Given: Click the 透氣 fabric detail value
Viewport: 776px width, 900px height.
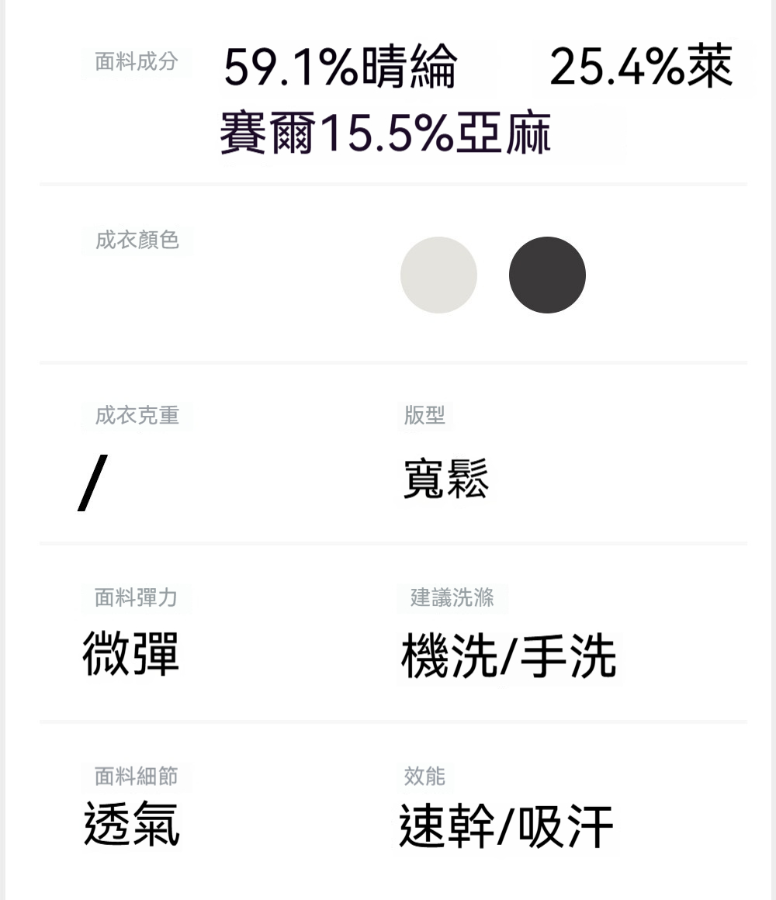Looking at the screenshot, I should point(130,823).
